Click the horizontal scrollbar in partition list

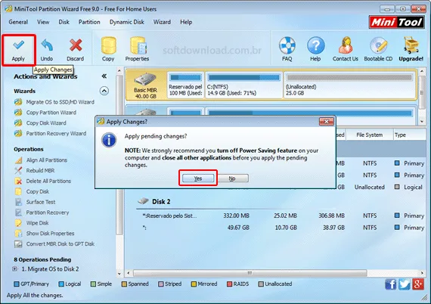tap(250, 273)
